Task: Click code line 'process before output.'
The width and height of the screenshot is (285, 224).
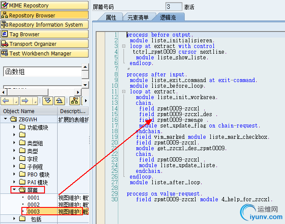Action: coord(160,34)
